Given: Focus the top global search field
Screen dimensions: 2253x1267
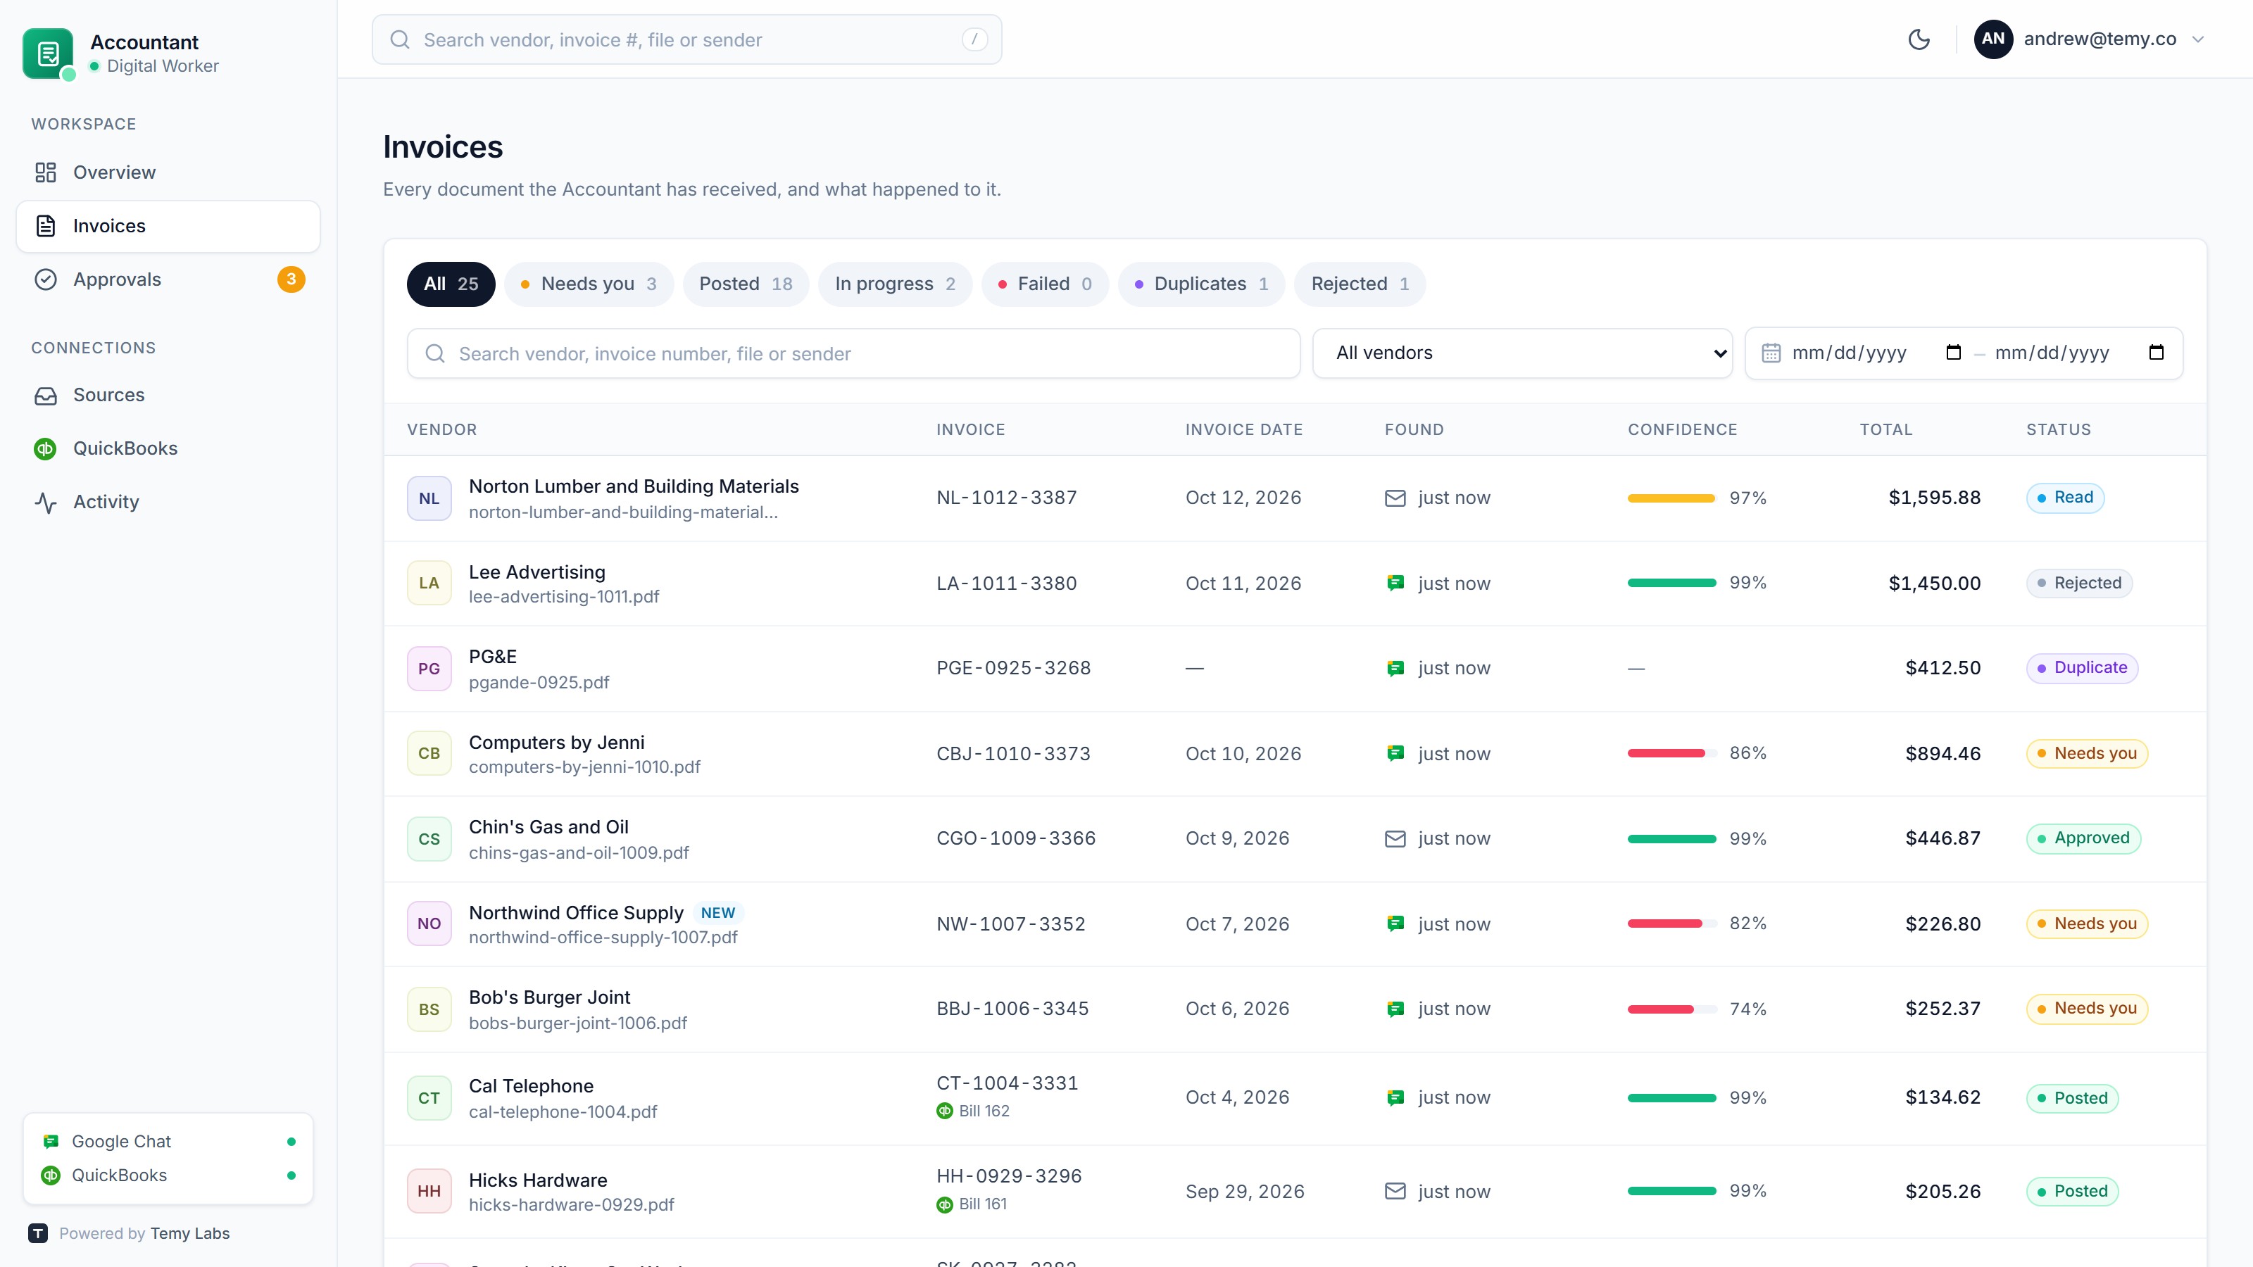Looking at the screenshot, I should click(686, 39).
